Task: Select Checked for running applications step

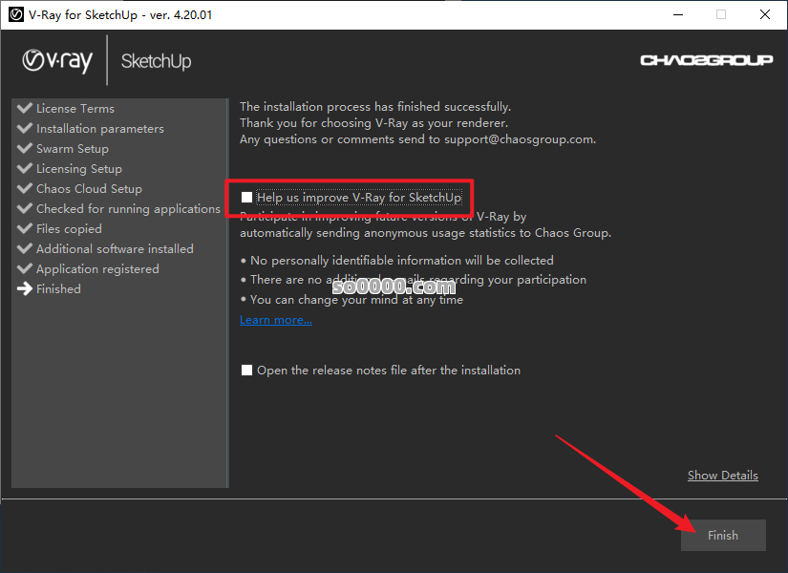Action: click(x=128, y=208)
